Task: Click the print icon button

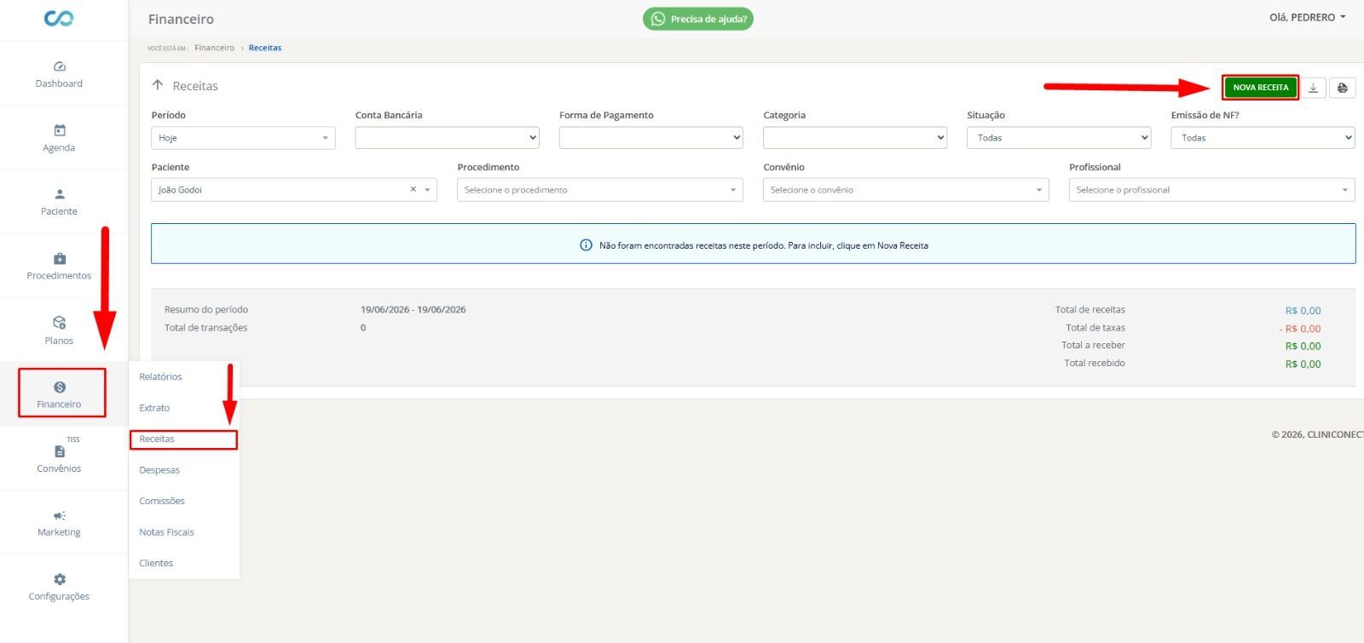Action: [x=1343, y=88]
